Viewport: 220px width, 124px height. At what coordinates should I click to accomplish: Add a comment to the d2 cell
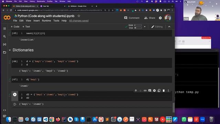(150, 91)
